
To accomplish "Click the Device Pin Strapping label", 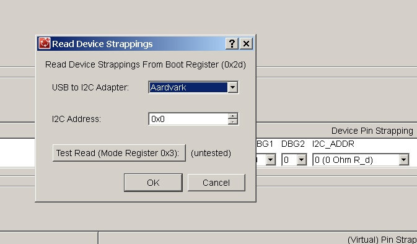I will 372,131.
